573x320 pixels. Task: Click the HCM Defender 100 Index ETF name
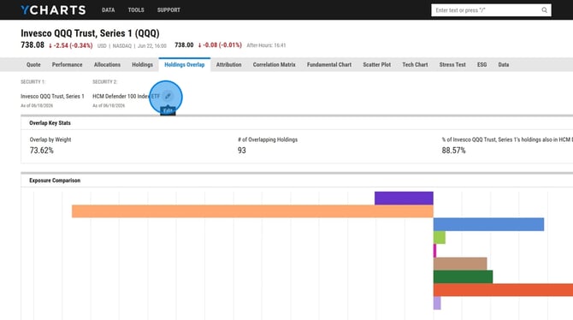(x=126, y=96)
